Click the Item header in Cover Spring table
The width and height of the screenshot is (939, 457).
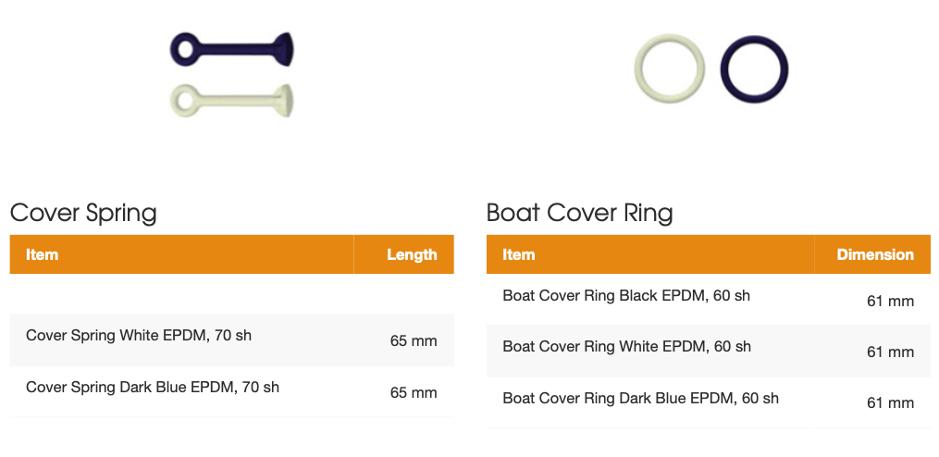pos(42,254)
